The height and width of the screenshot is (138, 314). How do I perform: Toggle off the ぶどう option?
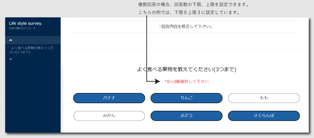pyautogui.click(x=186, y=116)
